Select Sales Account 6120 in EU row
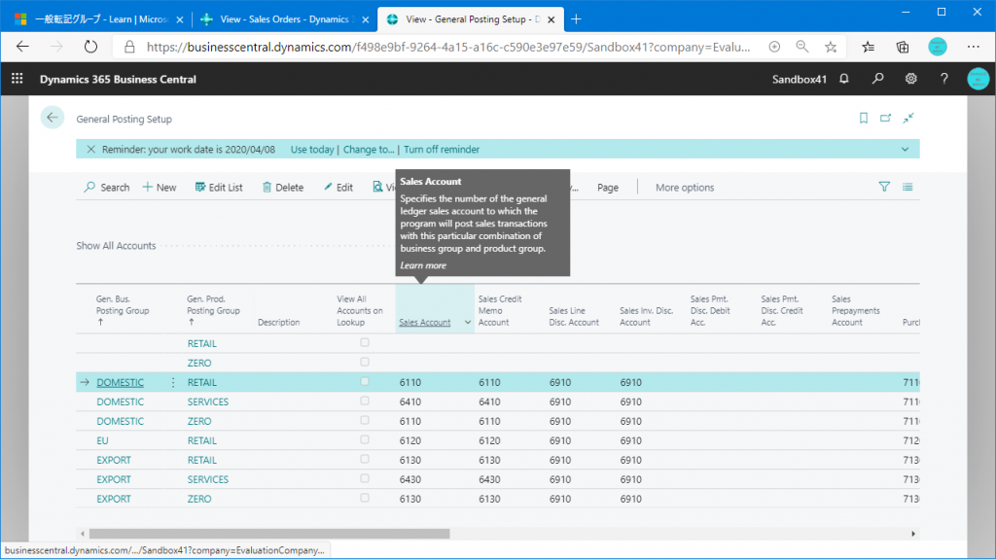Image resolution: width=996 pixels, height=559 pixels. point(410,440)
